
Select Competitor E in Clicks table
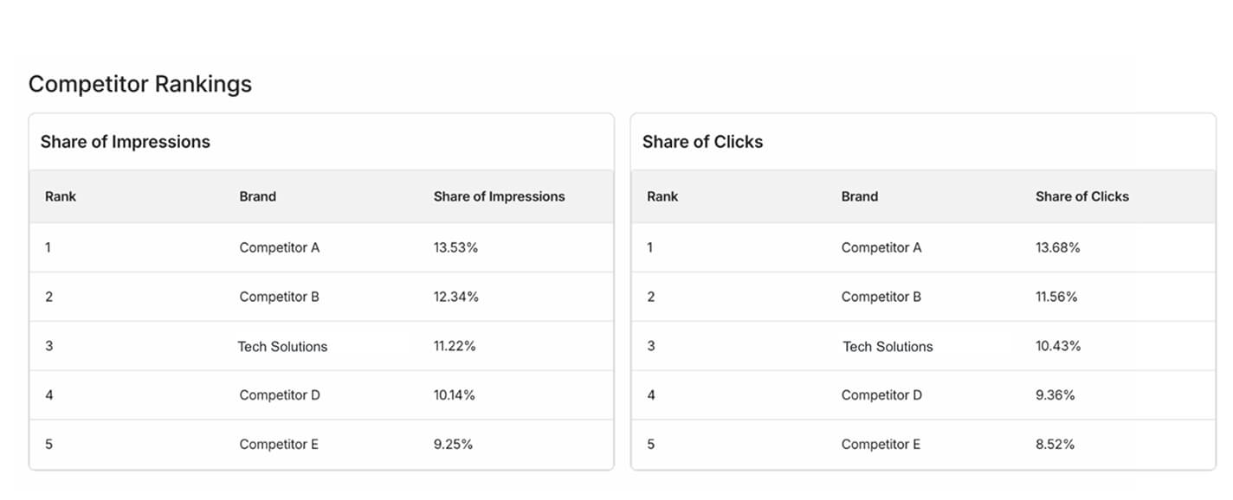point(881,445)
